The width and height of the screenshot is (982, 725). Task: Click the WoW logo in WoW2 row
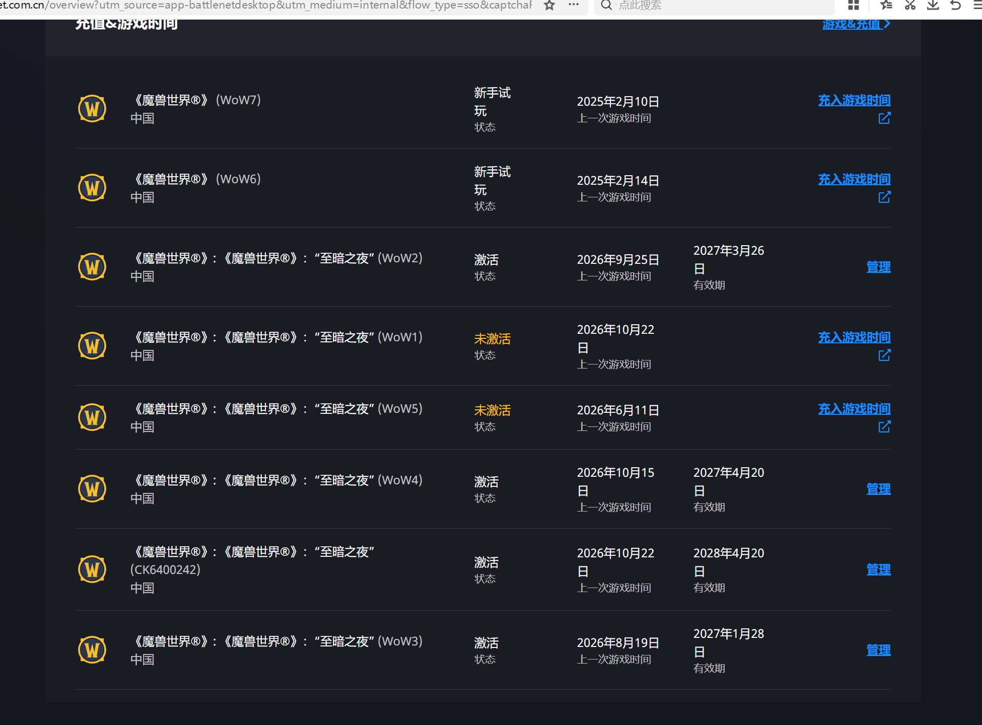(92, 266)
